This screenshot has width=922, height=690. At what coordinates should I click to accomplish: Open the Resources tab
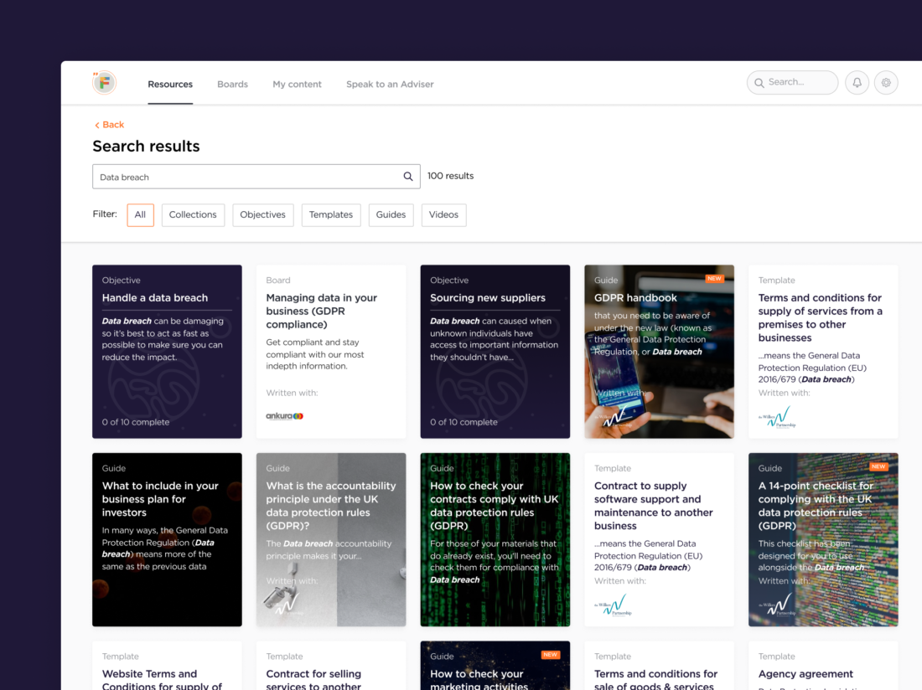click(170, 84)
